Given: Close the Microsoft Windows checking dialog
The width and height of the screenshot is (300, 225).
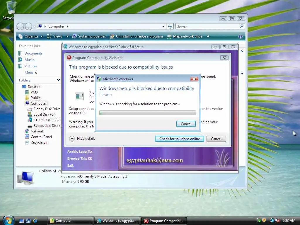Looking at the screenshot, I should coord(194,79).
